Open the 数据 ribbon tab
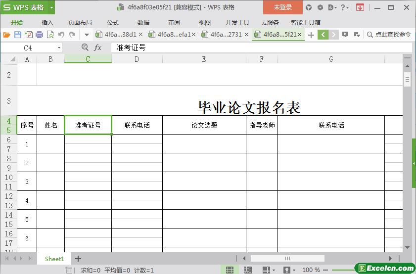416x274 pixels. pos(143,23)
